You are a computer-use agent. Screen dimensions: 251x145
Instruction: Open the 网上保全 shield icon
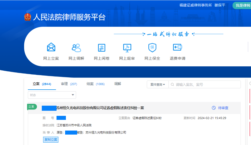152,47
